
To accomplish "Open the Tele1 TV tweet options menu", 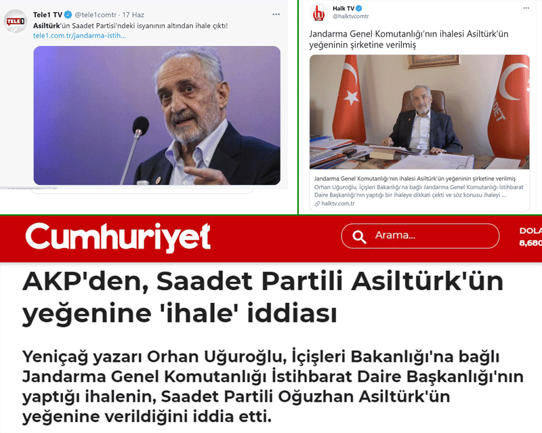I will click(276, 14).
